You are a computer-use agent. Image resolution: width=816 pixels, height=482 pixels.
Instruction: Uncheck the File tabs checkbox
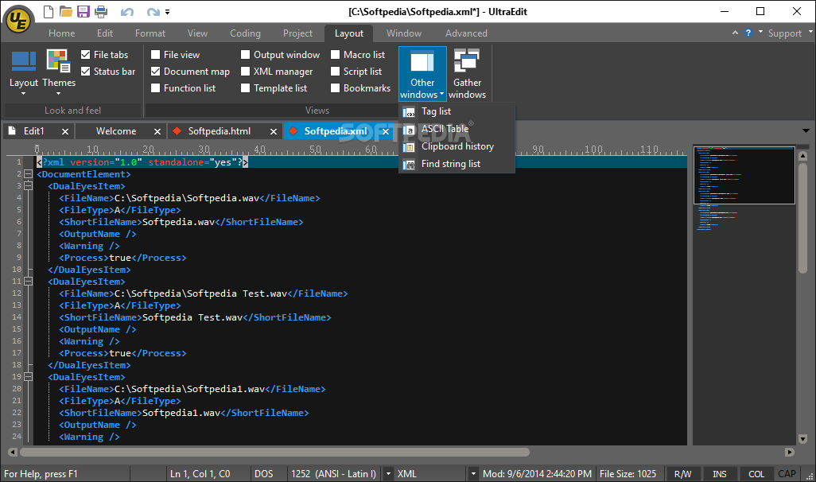86,55
